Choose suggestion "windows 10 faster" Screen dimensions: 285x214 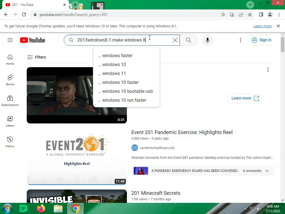126,82
